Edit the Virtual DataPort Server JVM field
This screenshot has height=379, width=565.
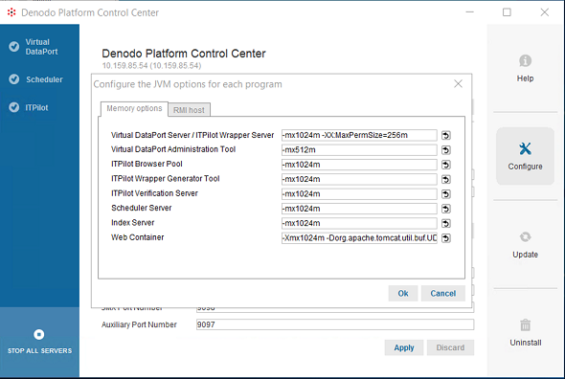coord(359,135)
